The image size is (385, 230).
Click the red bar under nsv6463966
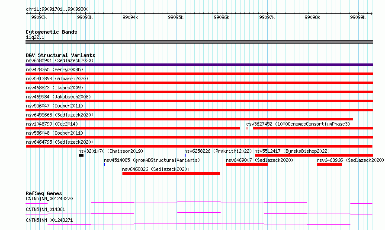329,164
